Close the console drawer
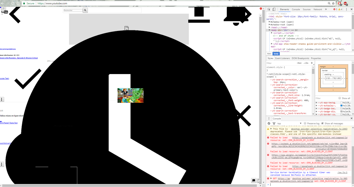This screenshot has height=187, width=354. pyautogui.click(x=351, y=118)
